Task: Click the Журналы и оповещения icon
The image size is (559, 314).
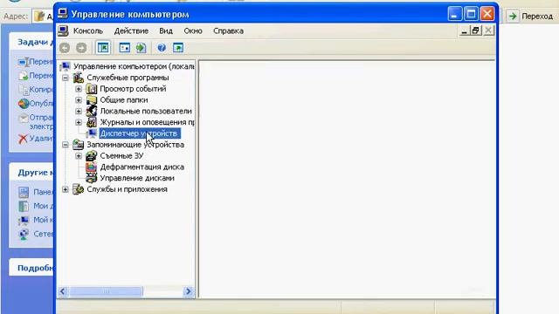Action: [92, 122]
